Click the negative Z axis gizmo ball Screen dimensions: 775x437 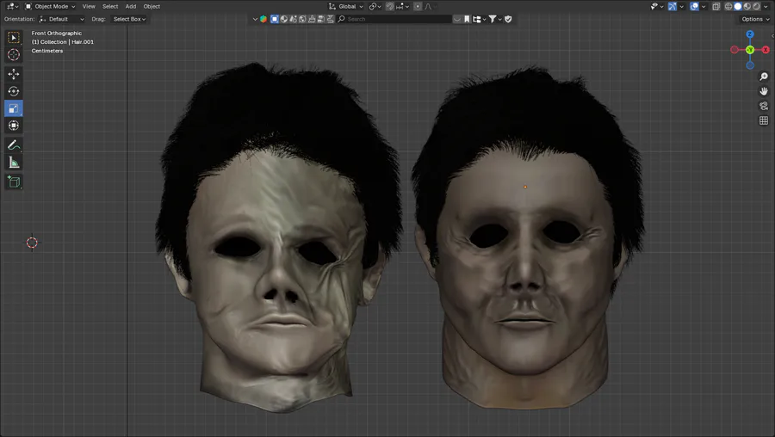[750, 65]
